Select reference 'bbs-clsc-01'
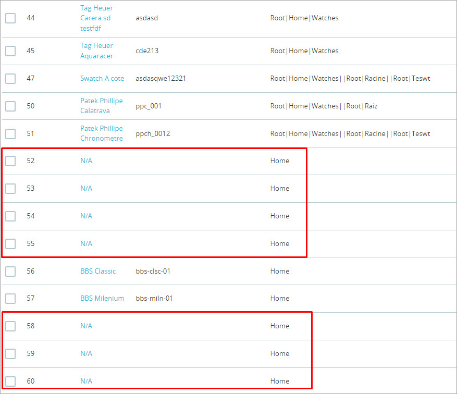 153,272
